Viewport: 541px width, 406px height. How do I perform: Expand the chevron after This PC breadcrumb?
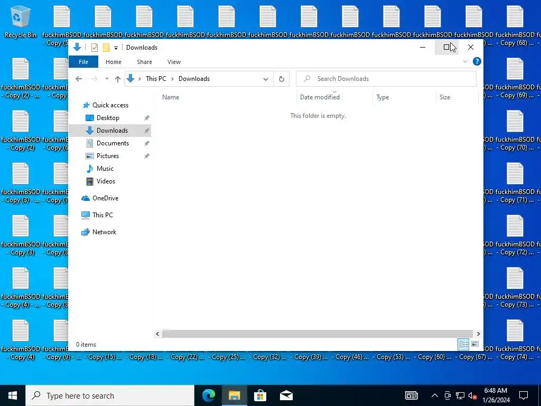pos(172,79)
